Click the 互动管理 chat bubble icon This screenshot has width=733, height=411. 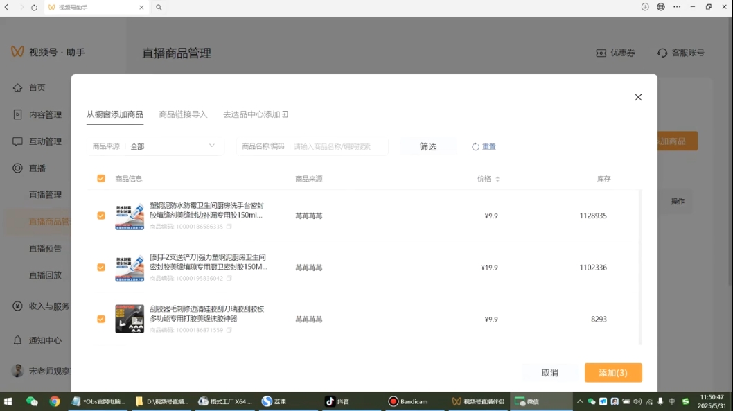tap(17, 141)
